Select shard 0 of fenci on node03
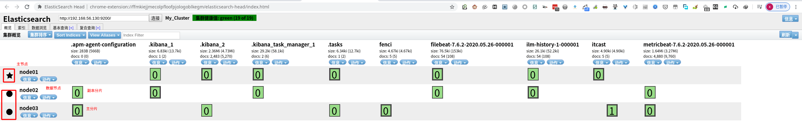Viewport: 802px width, 126px height. (386, 111)
